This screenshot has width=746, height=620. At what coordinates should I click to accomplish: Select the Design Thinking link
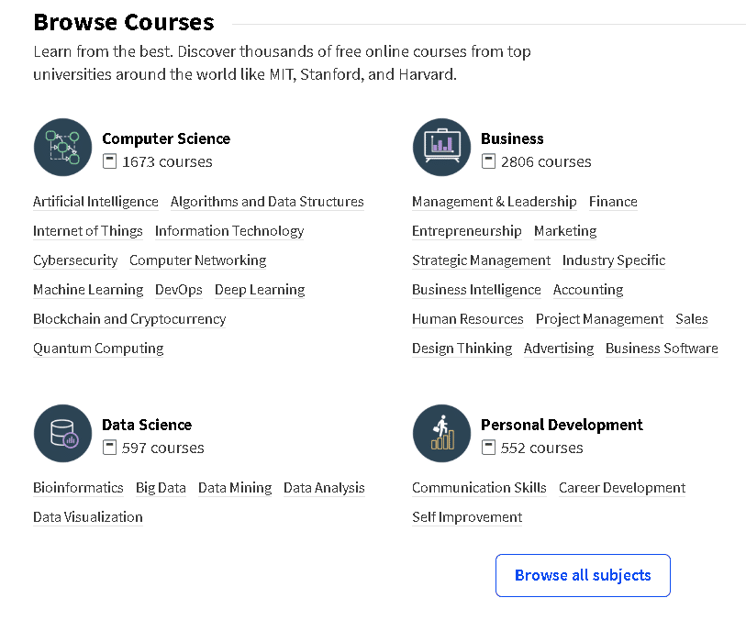(x=462, y=349)
